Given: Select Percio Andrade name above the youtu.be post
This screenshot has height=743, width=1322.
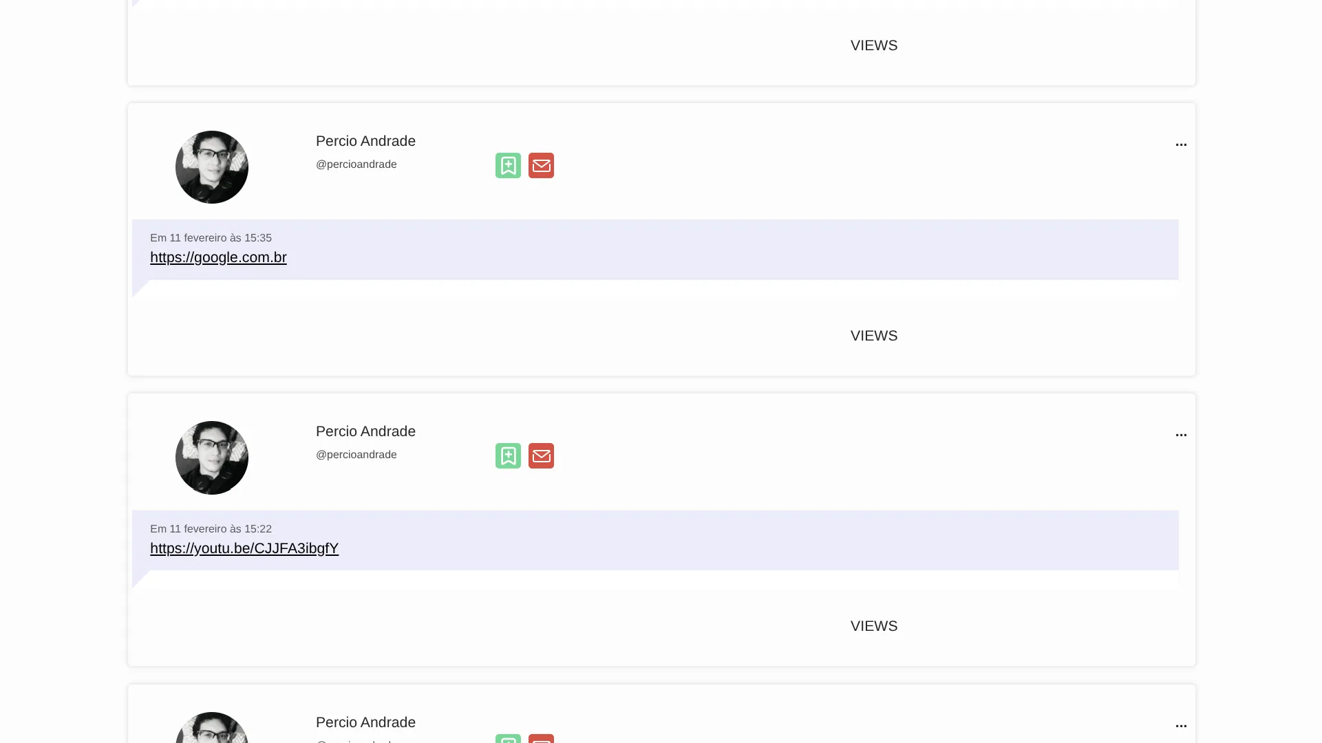Looking at the screenshot, I should 365,431.
